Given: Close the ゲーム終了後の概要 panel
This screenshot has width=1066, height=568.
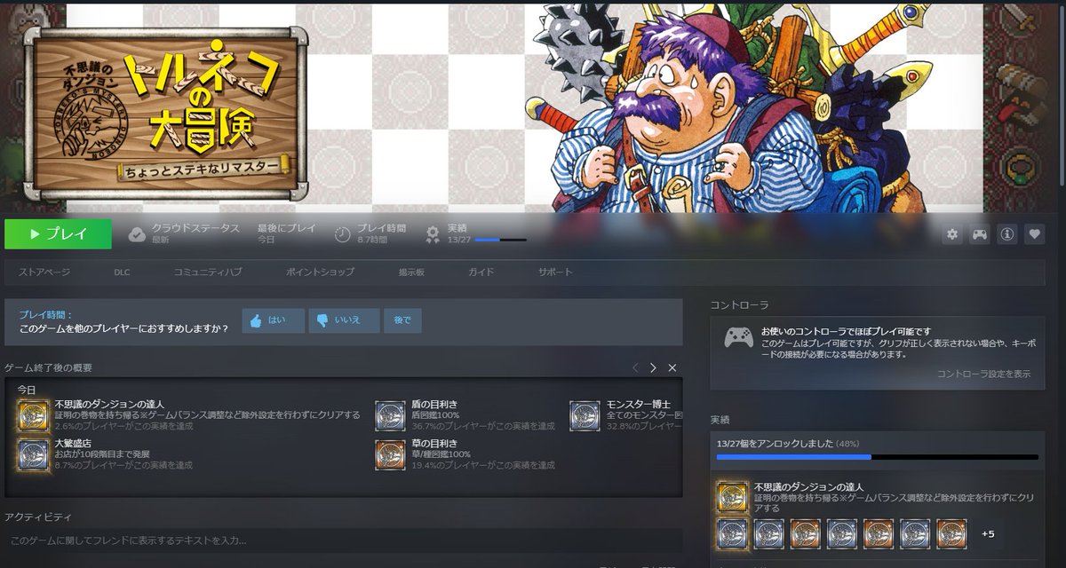Looking at the screenshot, I should point(672,367).
